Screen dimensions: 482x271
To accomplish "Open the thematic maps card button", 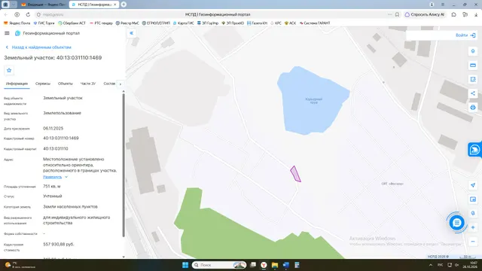I will pyautogui.click(x=473, y=65).
